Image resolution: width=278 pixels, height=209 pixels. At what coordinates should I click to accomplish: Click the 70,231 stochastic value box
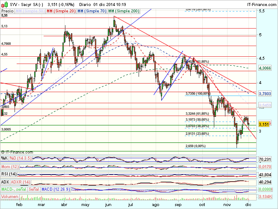click(x=265, y=159)
